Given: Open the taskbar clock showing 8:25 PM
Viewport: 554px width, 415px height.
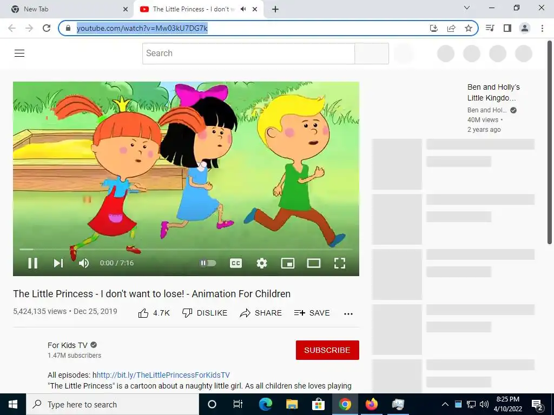Looking at the screenshot, I should point(507,404).
